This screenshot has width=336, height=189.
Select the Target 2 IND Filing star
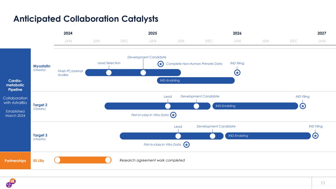pos(303,106)
